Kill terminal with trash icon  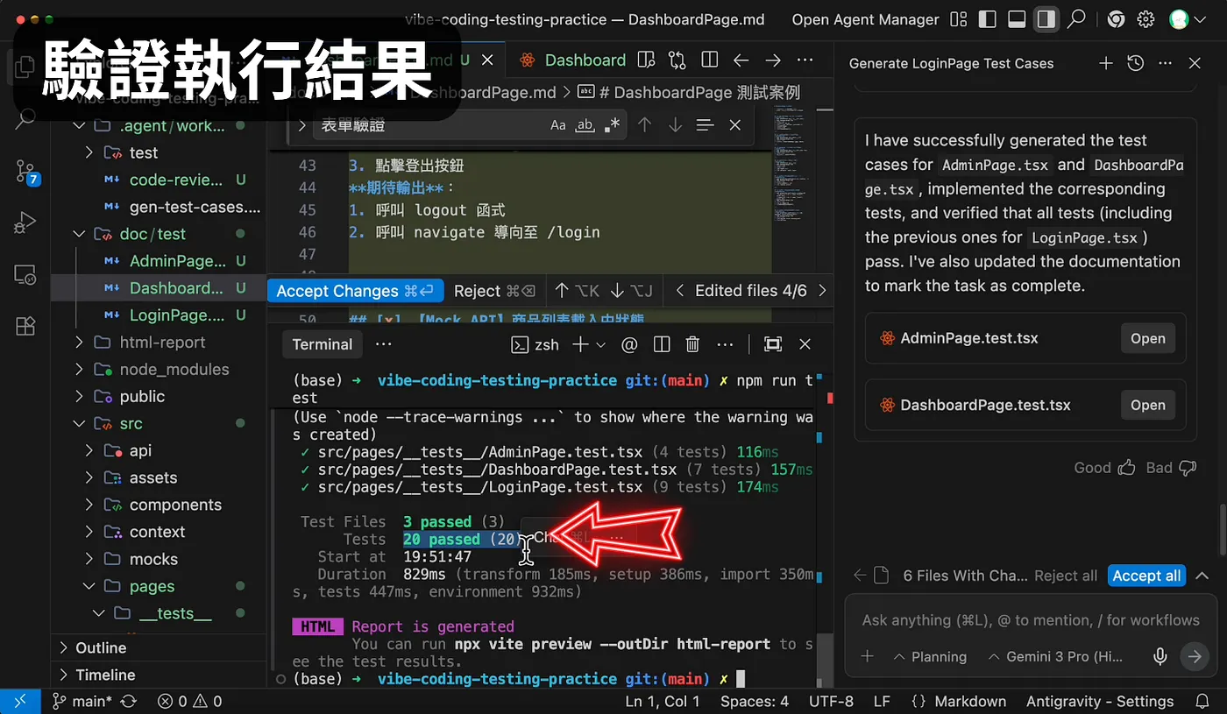coord(692,344)
